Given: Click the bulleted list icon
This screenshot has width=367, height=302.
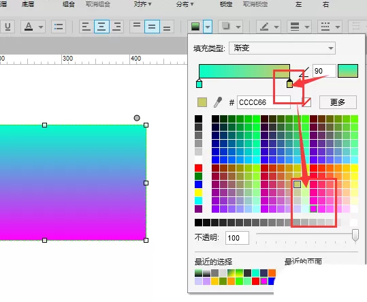Looking at the screenshot, I should (59, 27).
